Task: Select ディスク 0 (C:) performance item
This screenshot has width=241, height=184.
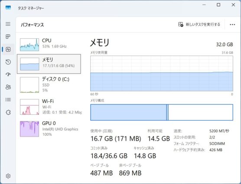Action: tap(49, 85)
